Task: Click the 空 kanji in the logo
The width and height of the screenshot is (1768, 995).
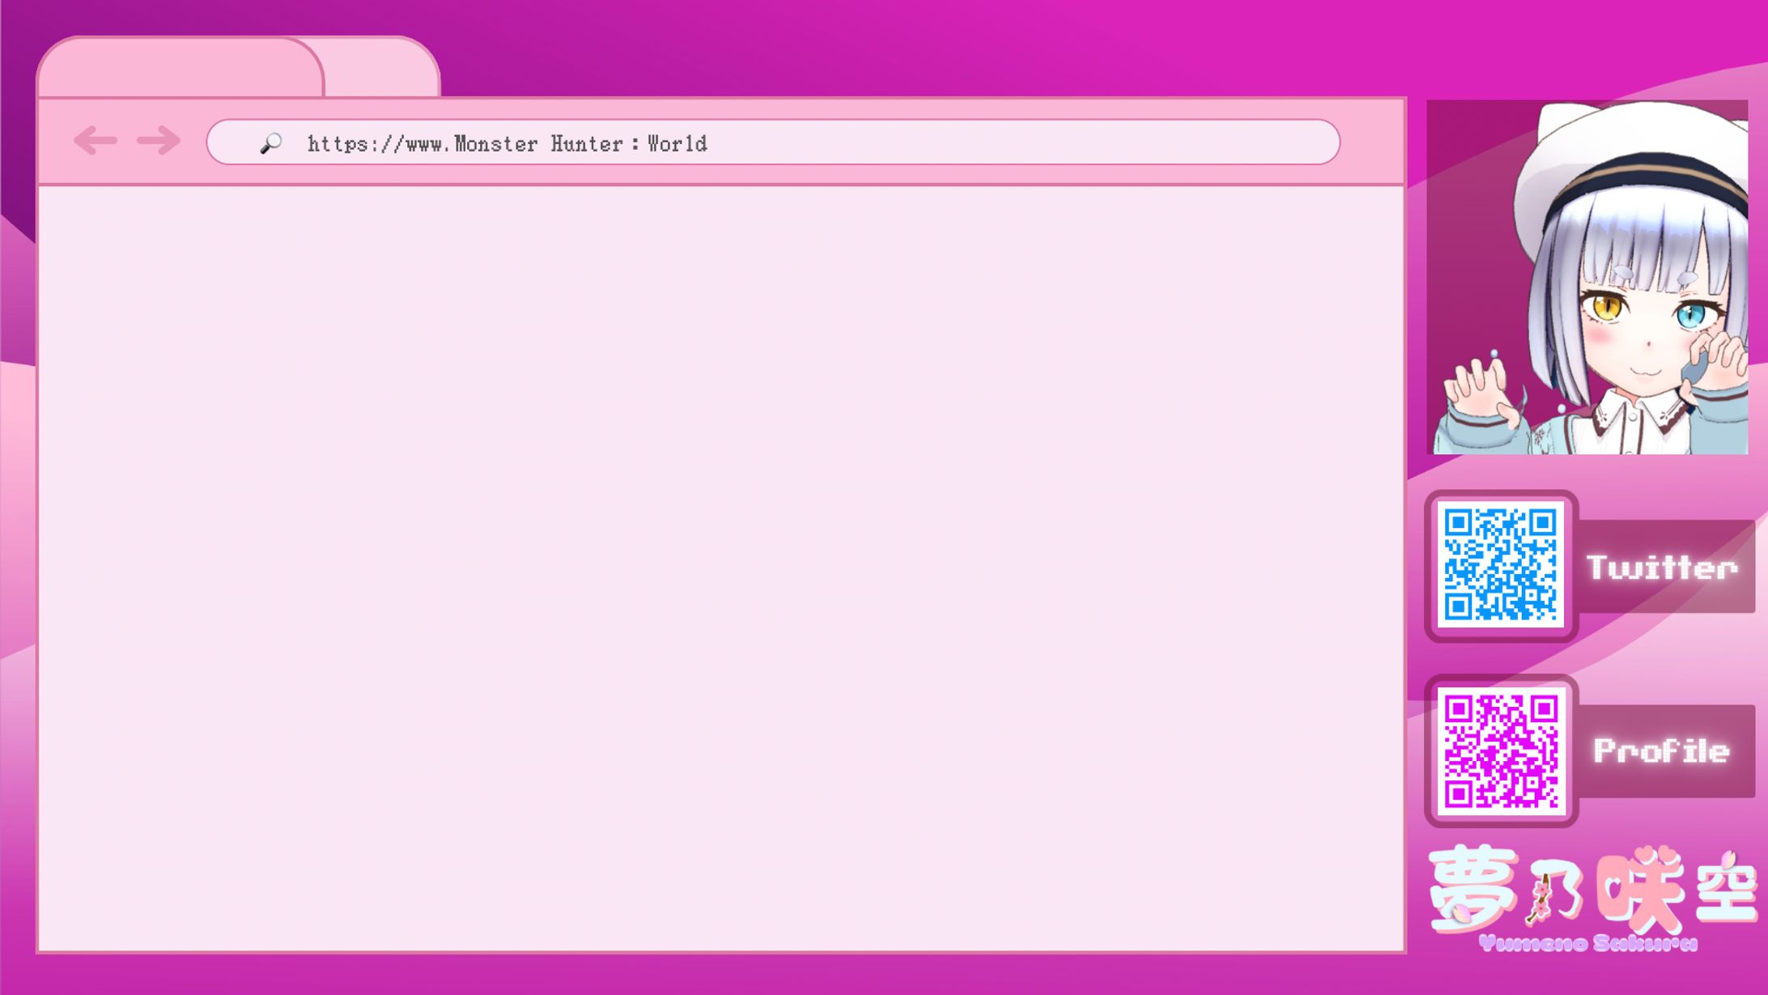Action: [x=1727, y=891]
